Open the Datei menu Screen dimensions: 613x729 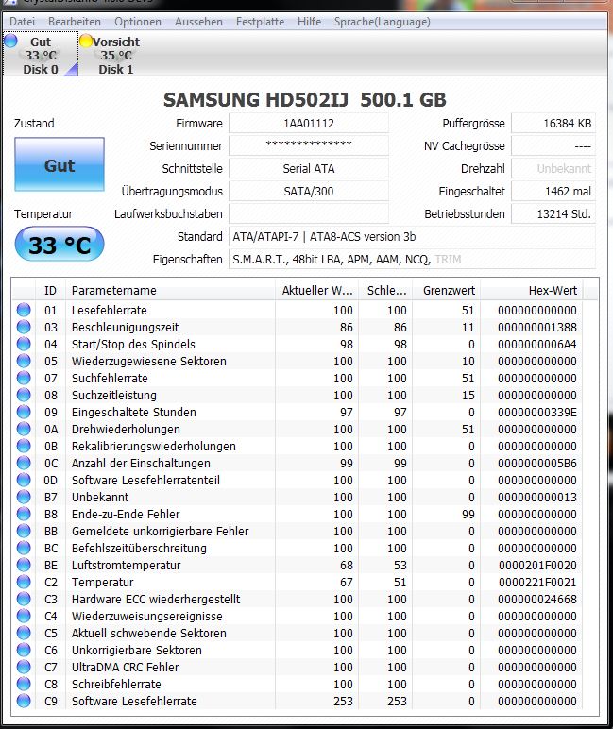[x=22, y=22]
